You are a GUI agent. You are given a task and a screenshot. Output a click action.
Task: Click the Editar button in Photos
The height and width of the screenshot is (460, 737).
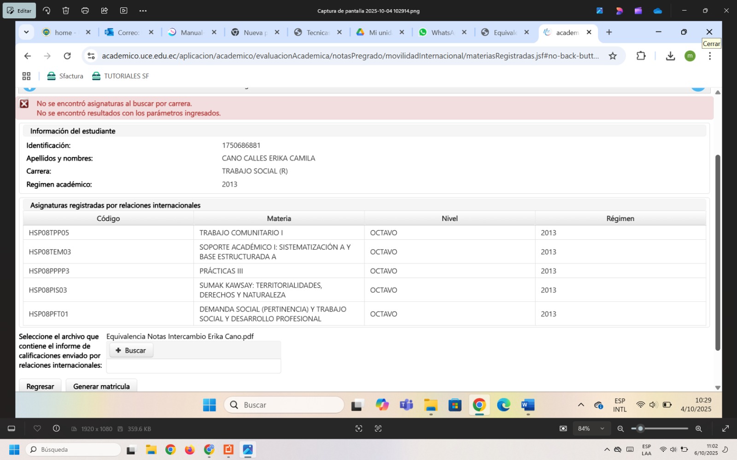pyautogui.click(x=19, y=11)
